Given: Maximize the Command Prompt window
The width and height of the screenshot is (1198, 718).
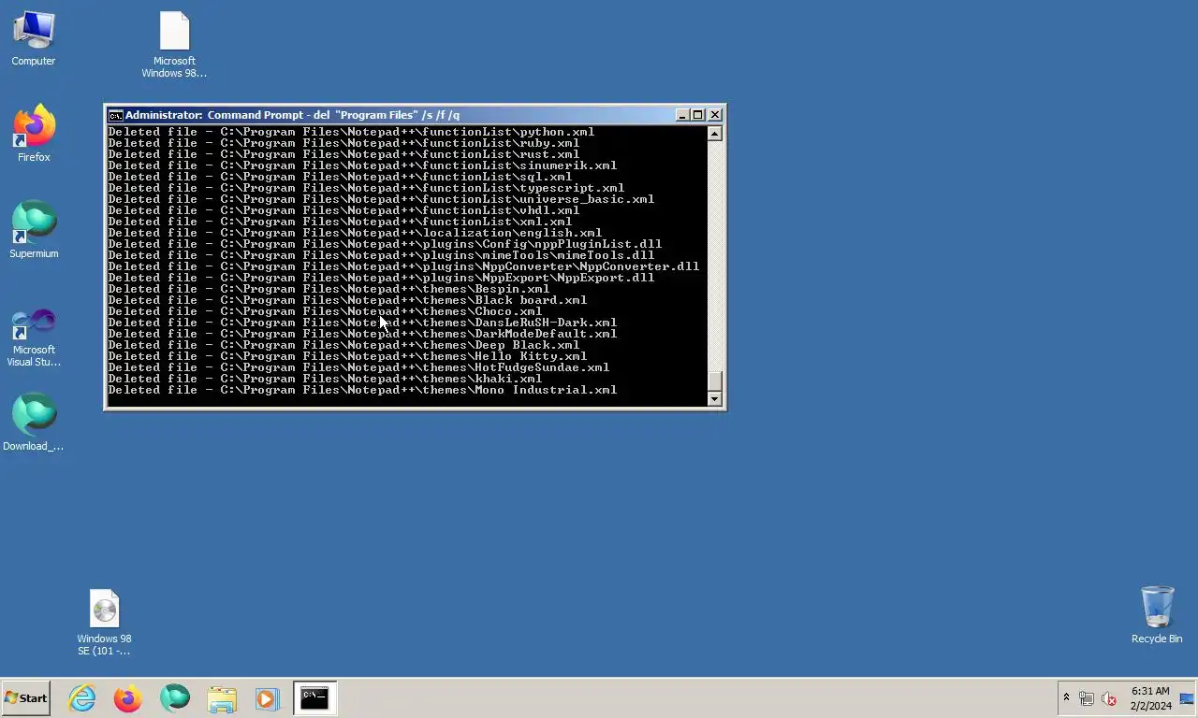Looking at the screenshot, I should pos(697,115).
